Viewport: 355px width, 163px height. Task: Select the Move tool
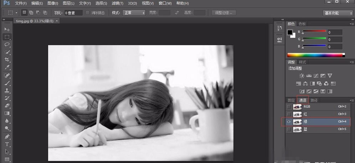coord(7,29)
